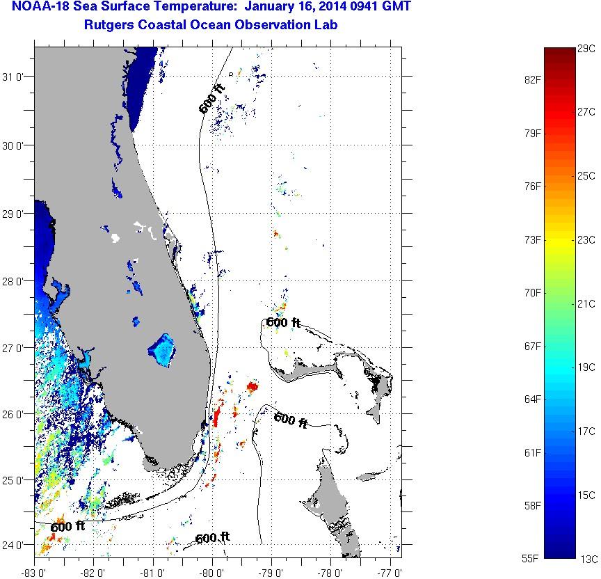The height and width of the screenshot is (579, 601).
Task: Click the 73F temperature scale label
Action: (533, 240)
